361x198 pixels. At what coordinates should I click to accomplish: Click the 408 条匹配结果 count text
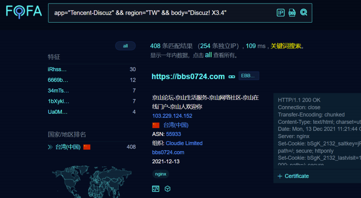(x=171, y=46)
